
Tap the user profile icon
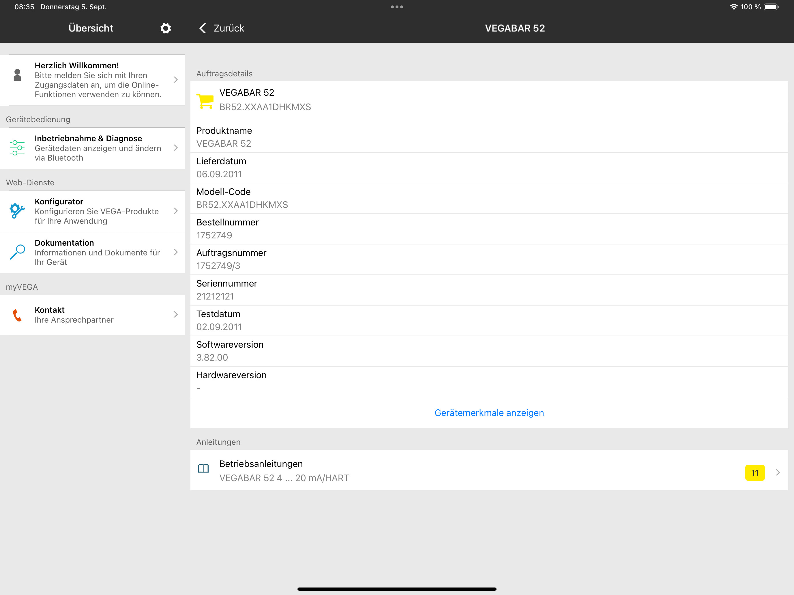pyautogui.click(x=17, y=75)
